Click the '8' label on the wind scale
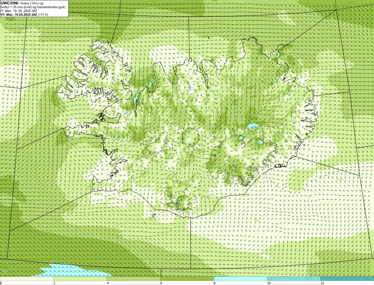374x285 pixels. pos(214,283)
